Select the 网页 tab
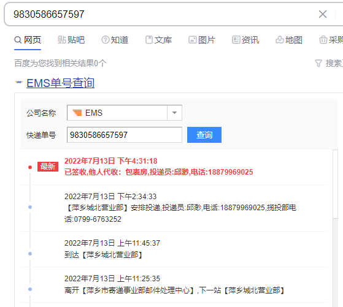Viewport: 343px width, 307px height. 28,40
